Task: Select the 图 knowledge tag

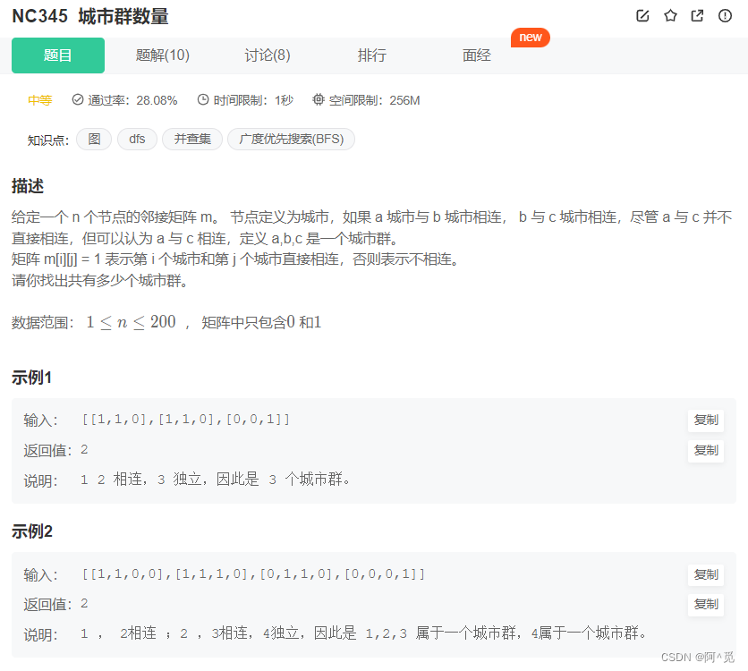Action: tap(93, 139)
